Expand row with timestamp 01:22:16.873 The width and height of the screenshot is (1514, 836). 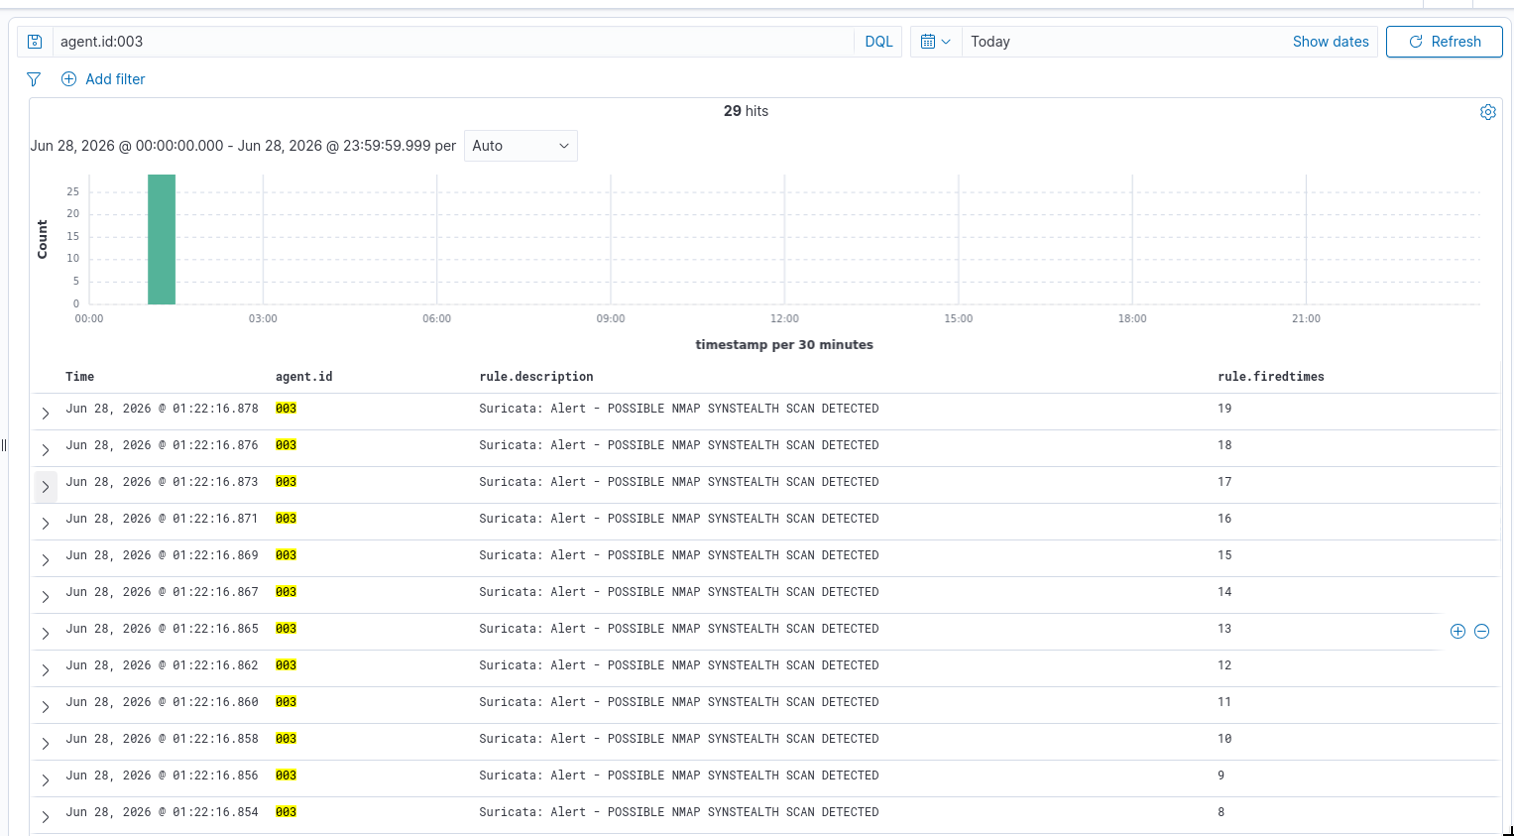pos(46,487)
